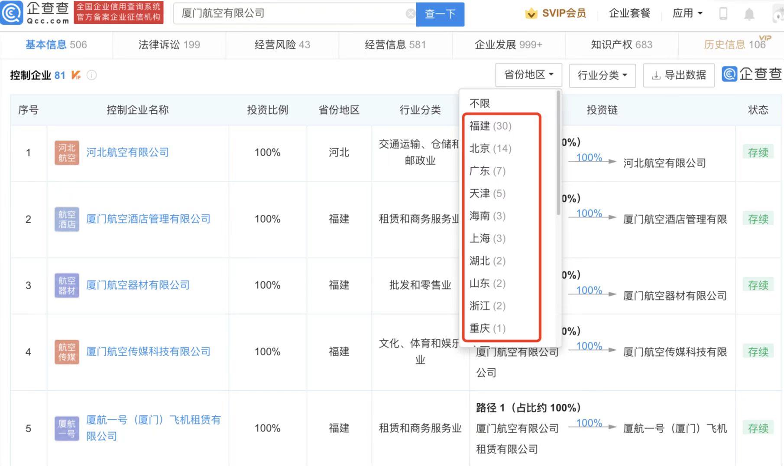784x466 pixels.
Task: Select 天津 (5) in the province list
Action: click(x=487, y=193)
